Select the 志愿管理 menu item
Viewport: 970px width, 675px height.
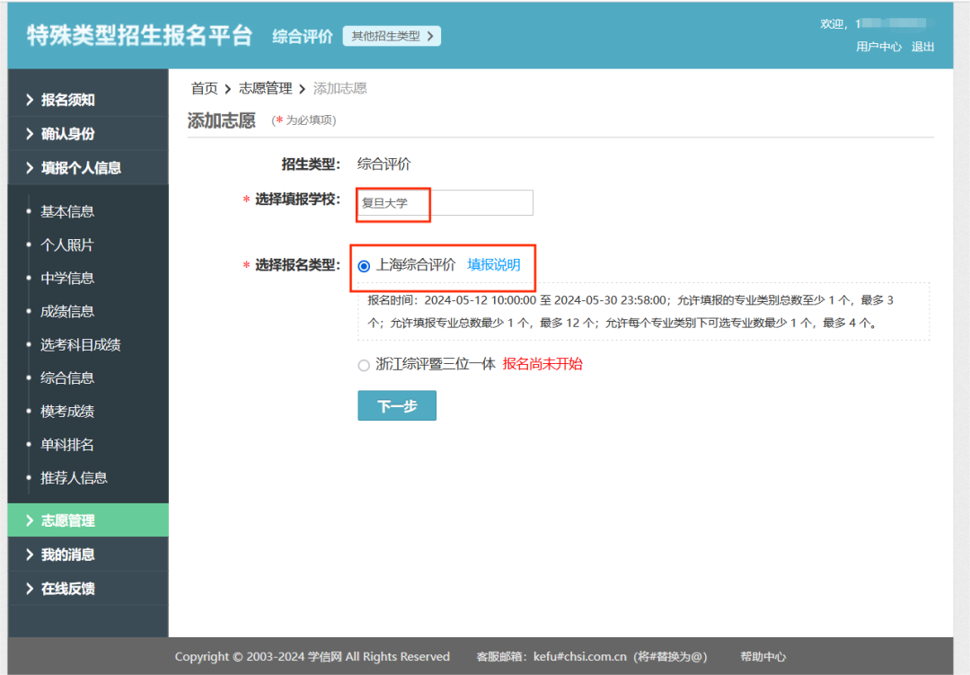(67, 520)
